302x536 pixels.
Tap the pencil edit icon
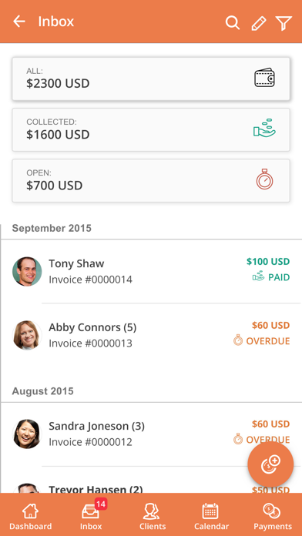pos(259,23)
